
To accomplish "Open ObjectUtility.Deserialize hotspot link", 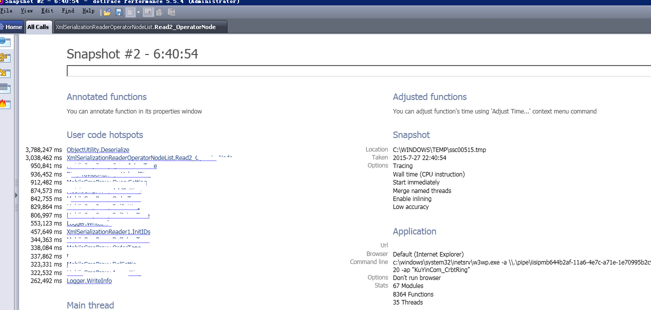I will click(x=98, y=150).
